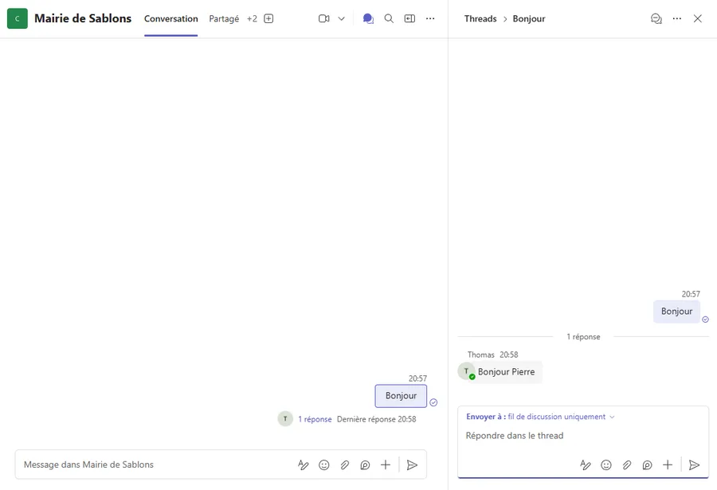Image resolution: width=717 pixels, height=490 pixels.
Task: Select the Bonjour message in the main conversation
Action: (x=401, y=396)
